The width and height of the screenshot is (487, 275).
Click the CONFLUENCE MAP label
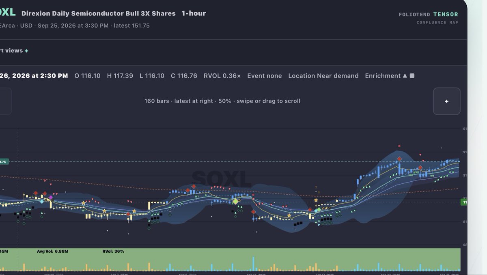(x=437, y=22)
